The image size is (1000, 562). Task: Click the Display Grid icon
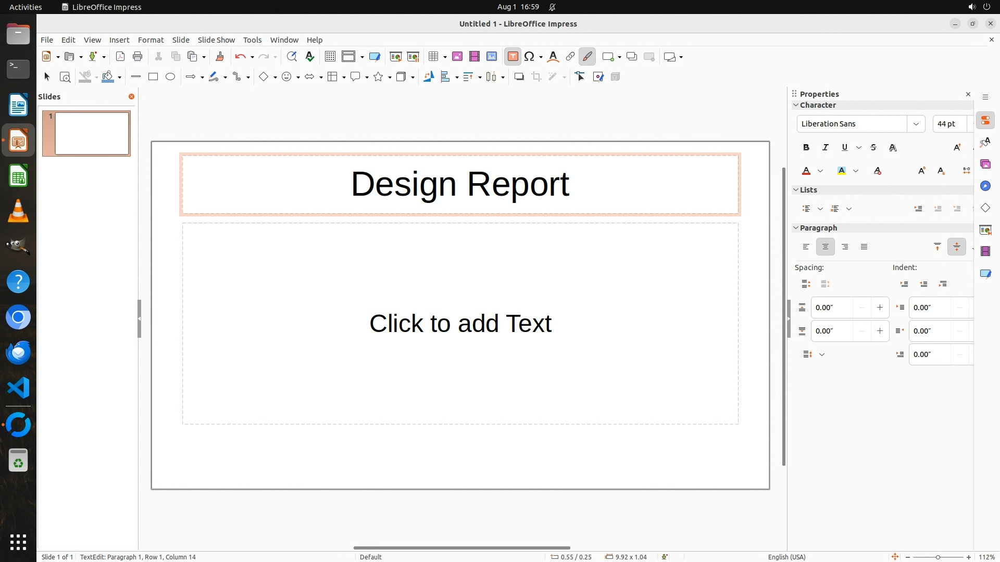[330, 57]
